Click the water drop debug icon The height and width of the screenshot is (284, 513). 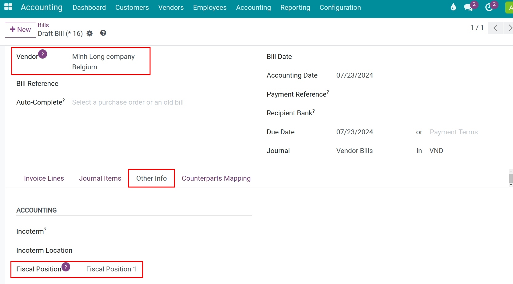[x=453, y=7]
